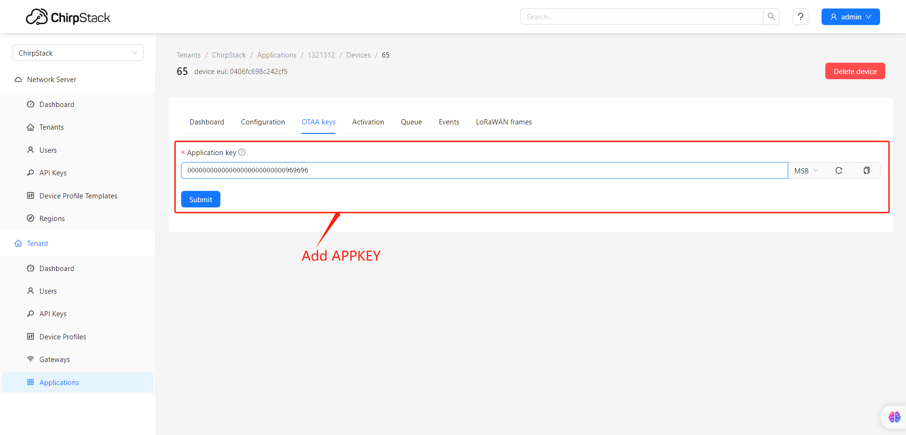Open the Configuration tab

(263, 122)
